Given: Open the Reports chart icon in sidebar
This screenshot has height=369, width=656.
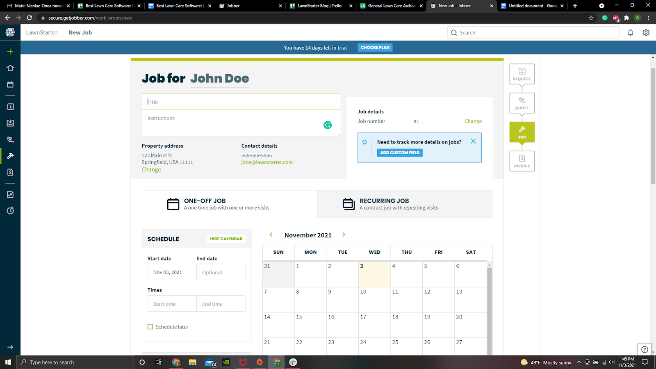Looking at the screenshot, I should pos(10,194).
